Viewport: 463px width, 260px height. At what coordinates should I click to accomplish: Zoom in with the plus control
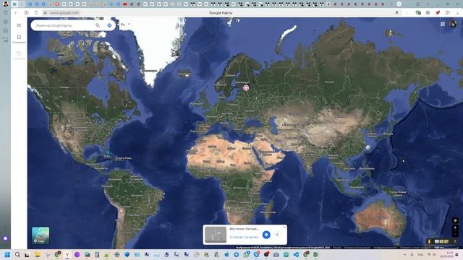pyautogui.click(x=455, y=228)
